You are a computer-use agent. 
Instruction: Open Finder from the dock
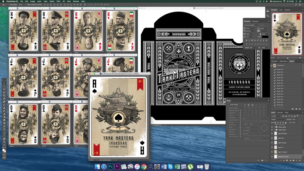click(97, 166)
